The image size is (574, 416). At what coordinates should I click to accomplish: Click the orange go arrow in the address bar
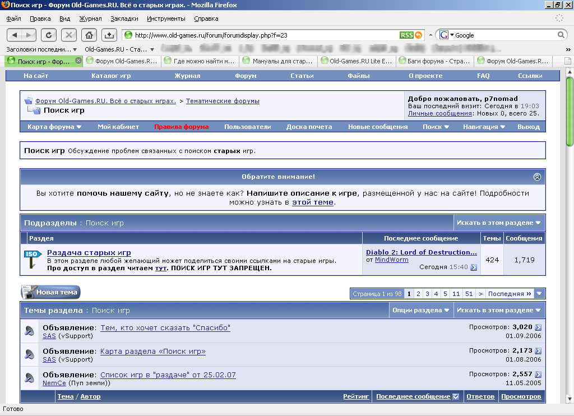(x=419, y=35)
